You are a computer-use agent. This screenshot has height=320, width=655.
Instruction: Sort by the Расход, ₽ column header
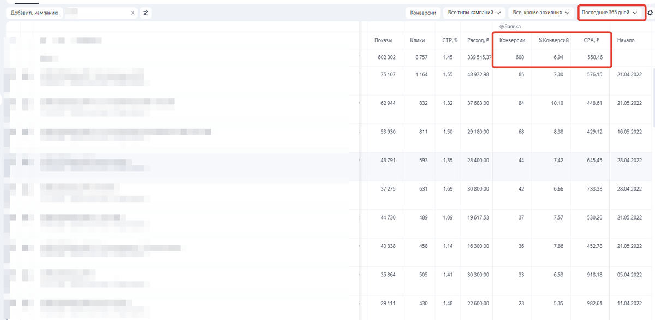[478, 40]
